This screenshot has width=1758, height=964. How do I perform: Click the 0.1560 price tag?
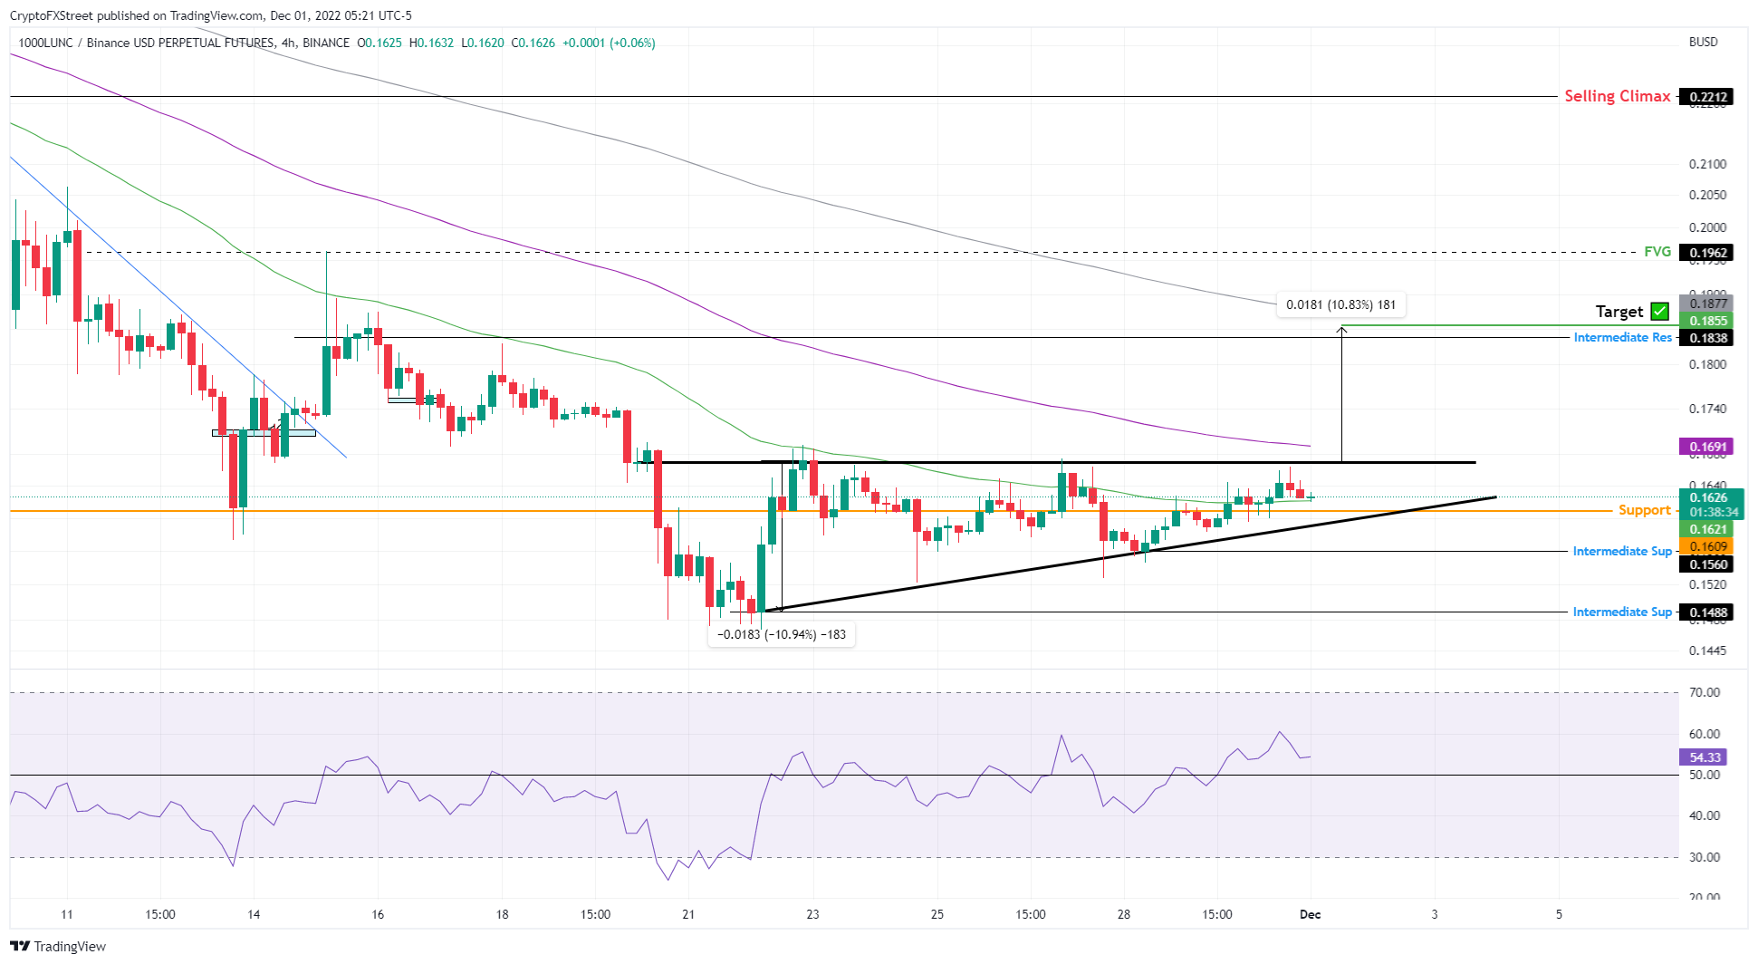[x=1705, y=564]
